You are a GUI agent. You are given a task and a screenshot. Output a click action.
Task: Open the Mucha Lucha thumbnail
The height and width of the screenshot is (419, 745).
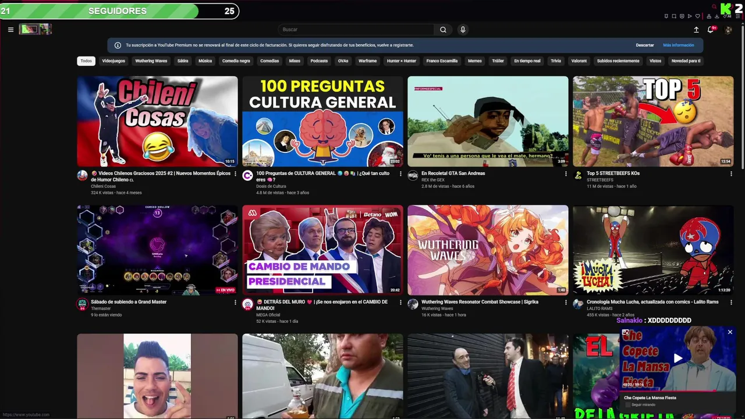653,250
